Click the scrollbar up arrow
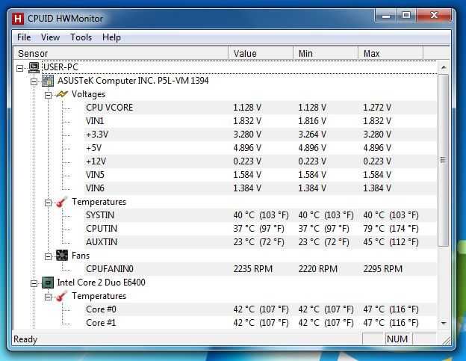This screenshot has width=466, height=361. click(444, 67)
